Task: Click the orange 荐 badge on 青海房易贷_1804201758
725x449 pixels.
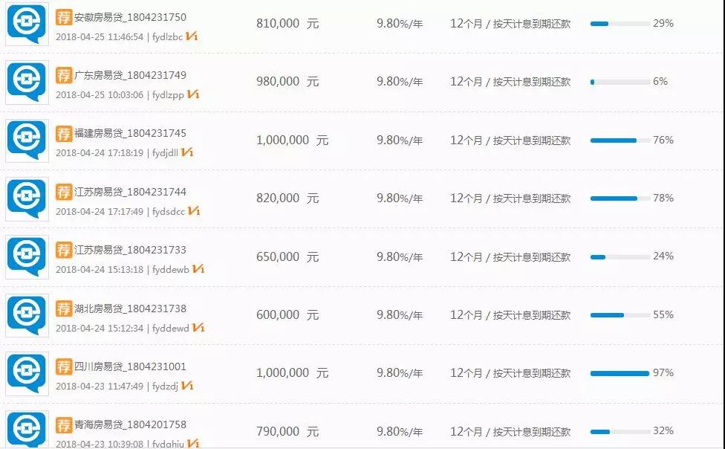Action: pyautogui.click(x=64, y=424)
